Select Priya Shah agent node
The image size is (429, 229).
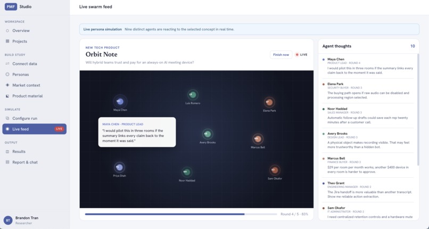click(x=120, y=167)
